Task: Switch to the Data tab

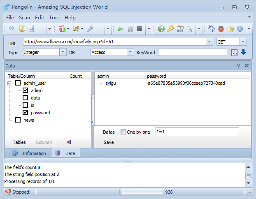Action: coord(65,153)
